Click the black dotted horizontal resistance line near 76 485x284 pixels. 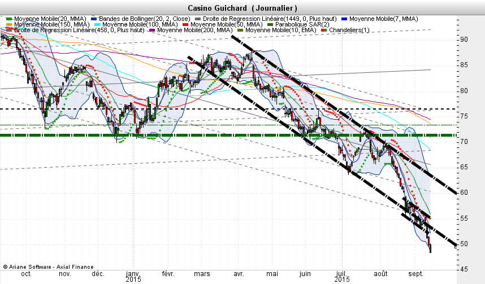[228, 109]
